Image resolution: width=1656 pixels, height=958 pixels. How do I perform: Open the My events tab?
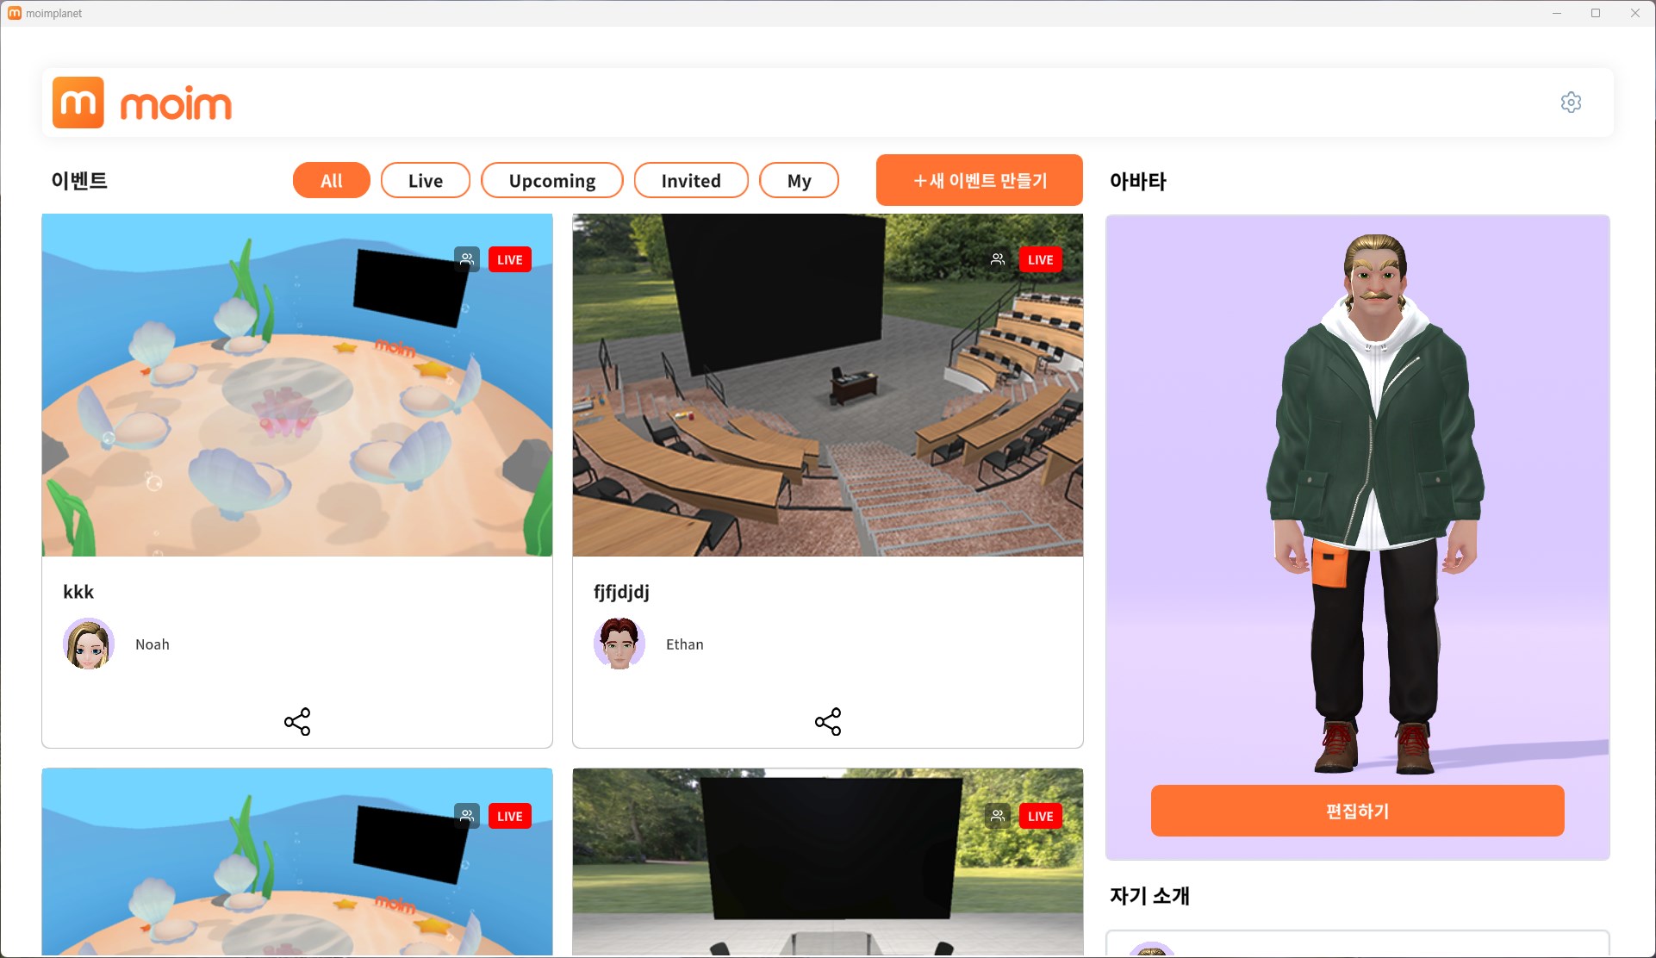pos(799,181)
